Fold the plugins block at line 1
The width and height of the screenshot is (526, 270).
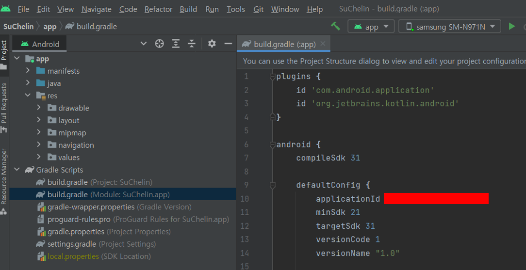[x=272, y=77]
